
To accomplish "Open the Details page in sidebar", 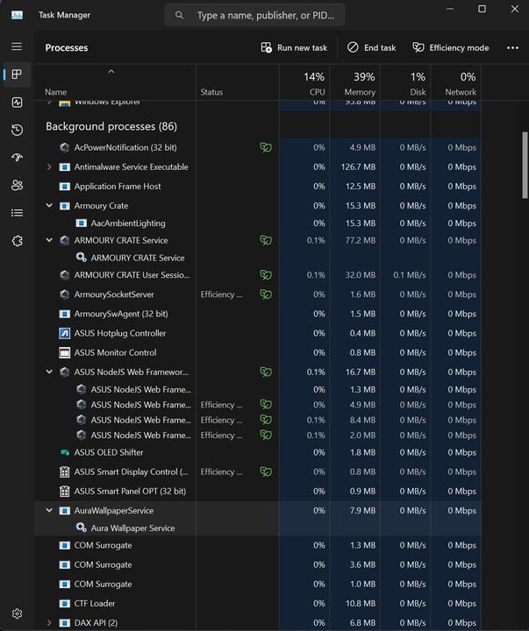I will (x=17, y=213).
